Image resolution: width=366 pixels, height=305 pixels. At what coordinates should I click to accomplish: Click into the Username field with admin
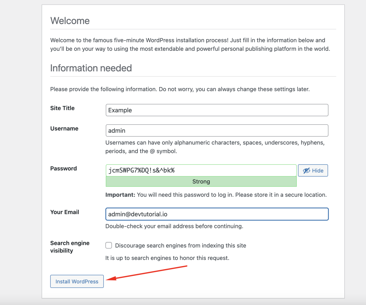pos(217,131)
